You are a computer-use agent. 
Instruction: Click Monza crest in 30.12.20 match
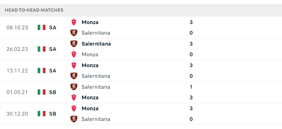74,109
